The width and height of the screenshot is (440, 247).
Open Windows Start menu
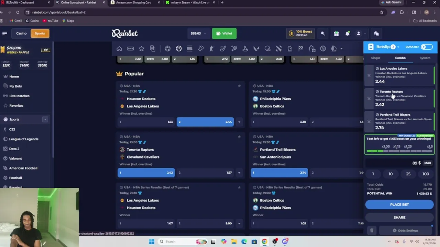click(x=152, y=242)
